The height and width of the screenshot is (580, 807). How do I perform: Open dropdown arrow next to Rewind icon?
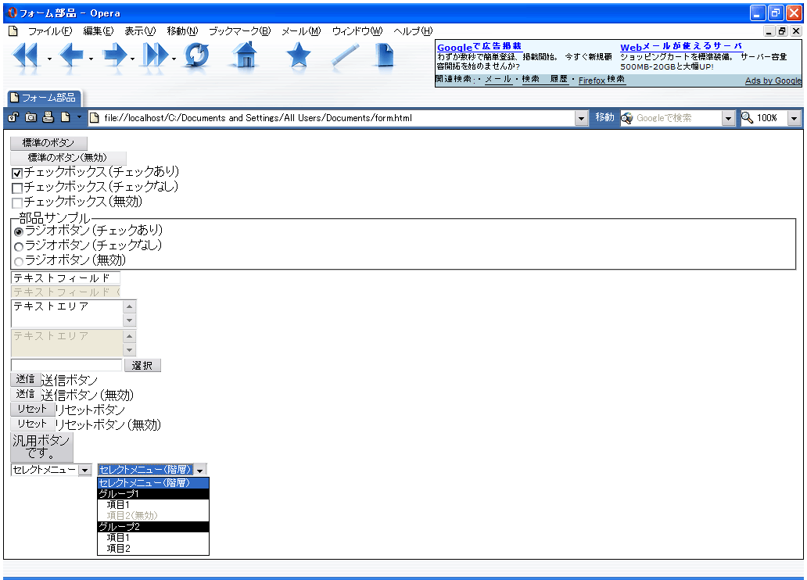[x=49, y=59]
